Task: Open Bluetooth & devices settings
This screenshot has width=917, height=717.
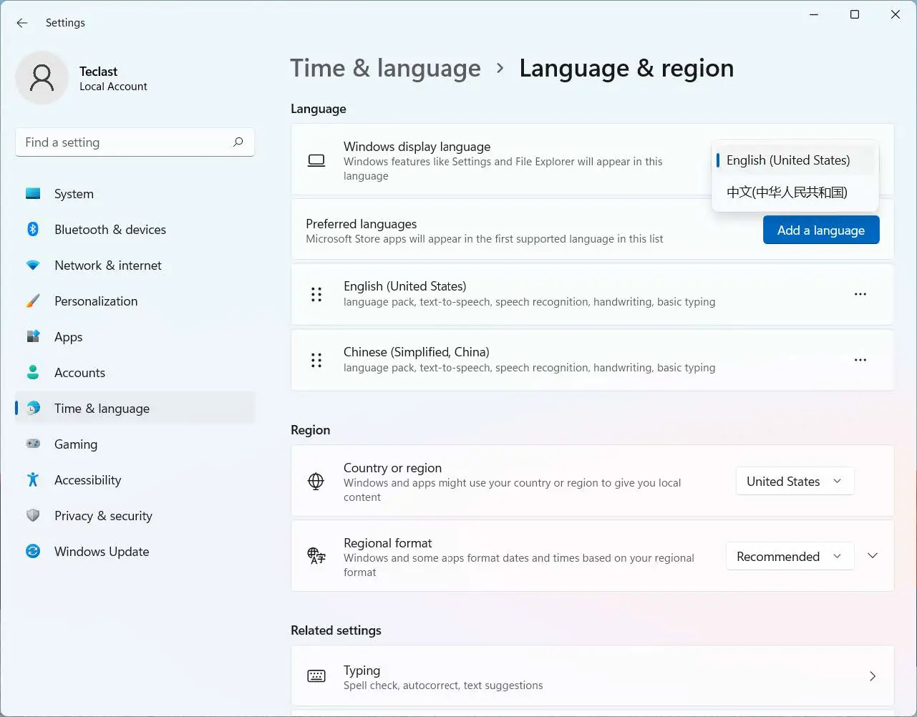Action: (x=110, y=230)
